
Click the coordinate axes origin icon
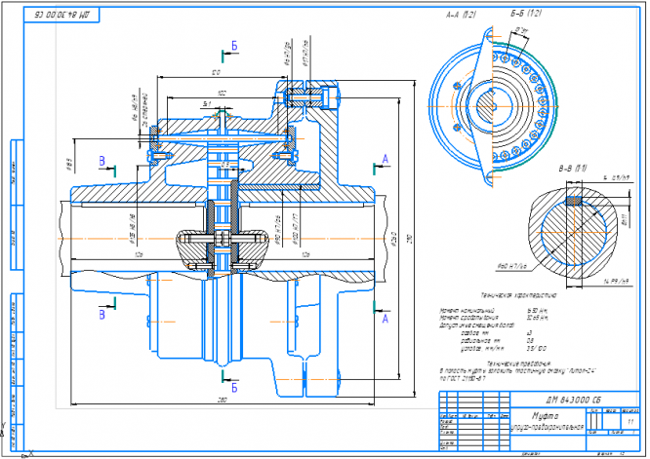17,442
